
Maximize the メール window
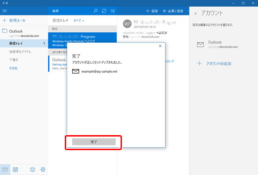[x=243, y=3]
